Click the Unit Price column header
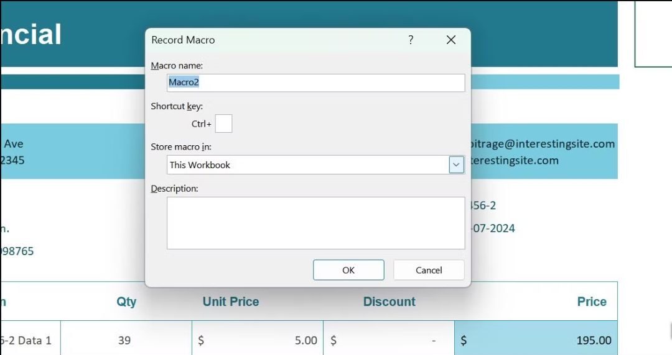The image size is (672, 355). 231,302
